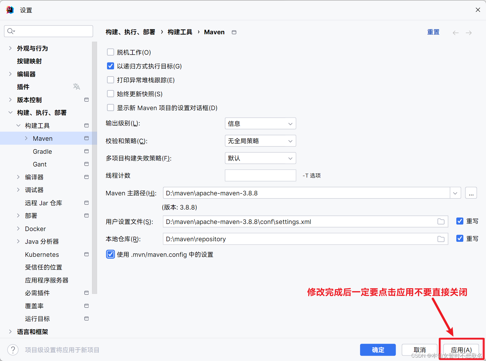Click the search magnifier icon

11,31
